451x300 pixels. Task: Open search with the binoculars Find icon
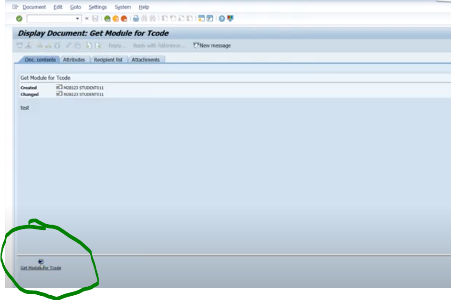146,19
